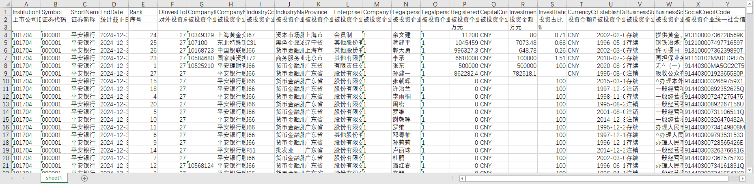
Task: Click the vertical scrollbar down arrow
Action: pyautogui.click(x=750, y=170)
